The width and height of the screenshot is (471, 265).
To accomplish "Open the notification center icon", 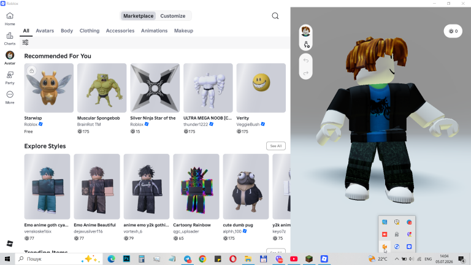I will point(462,259).
